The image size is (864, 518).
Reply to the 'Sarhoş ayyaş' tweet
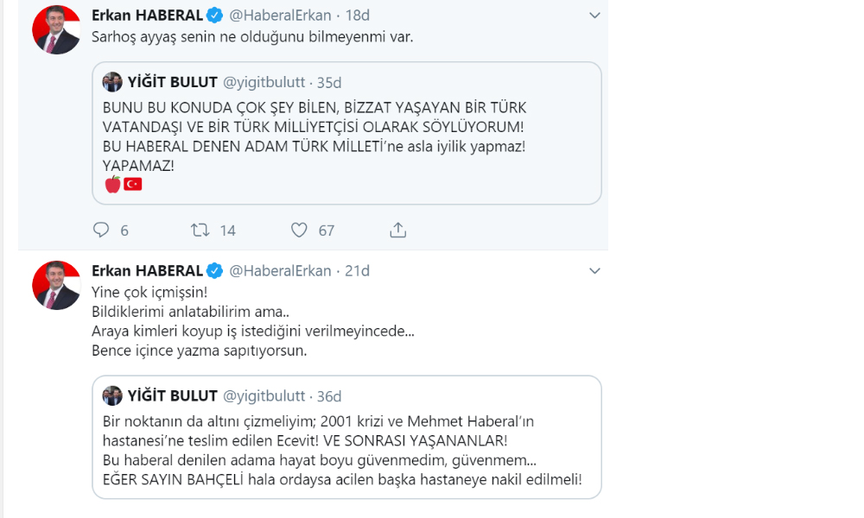[101, 230]
